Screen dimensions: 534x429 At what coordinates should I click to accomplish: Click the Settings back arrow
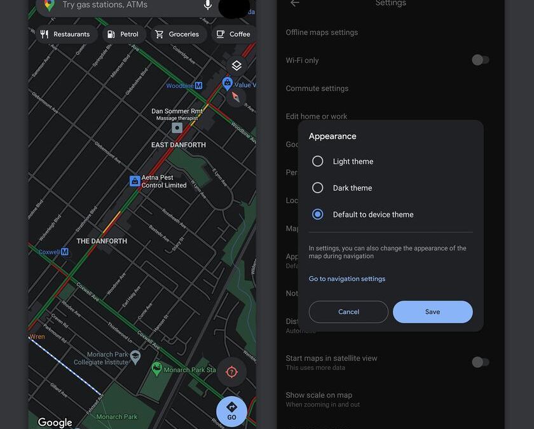click(295, 3)
